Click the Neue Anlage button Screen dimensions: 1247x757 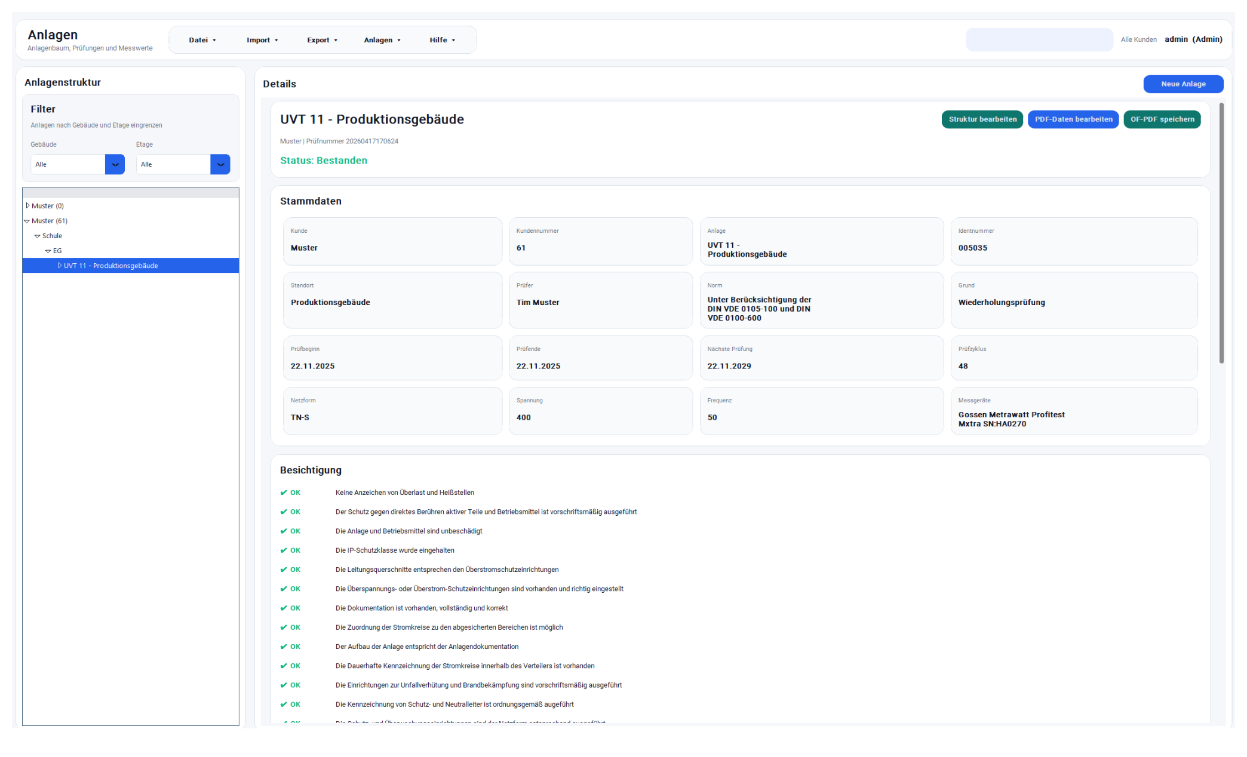(1182, 84)
